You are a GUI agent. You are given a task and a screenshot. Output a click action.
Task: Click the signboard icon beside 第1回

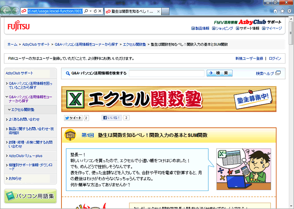70,135
